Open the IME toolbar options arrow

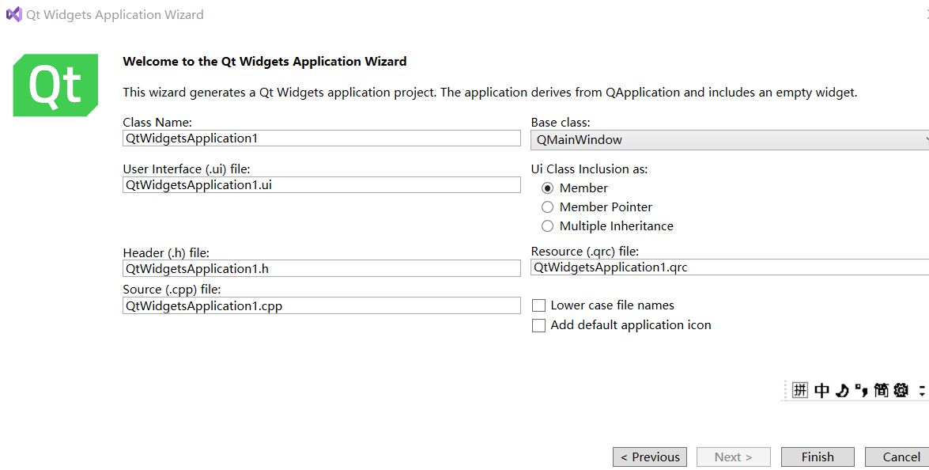[x=923, y=390]
